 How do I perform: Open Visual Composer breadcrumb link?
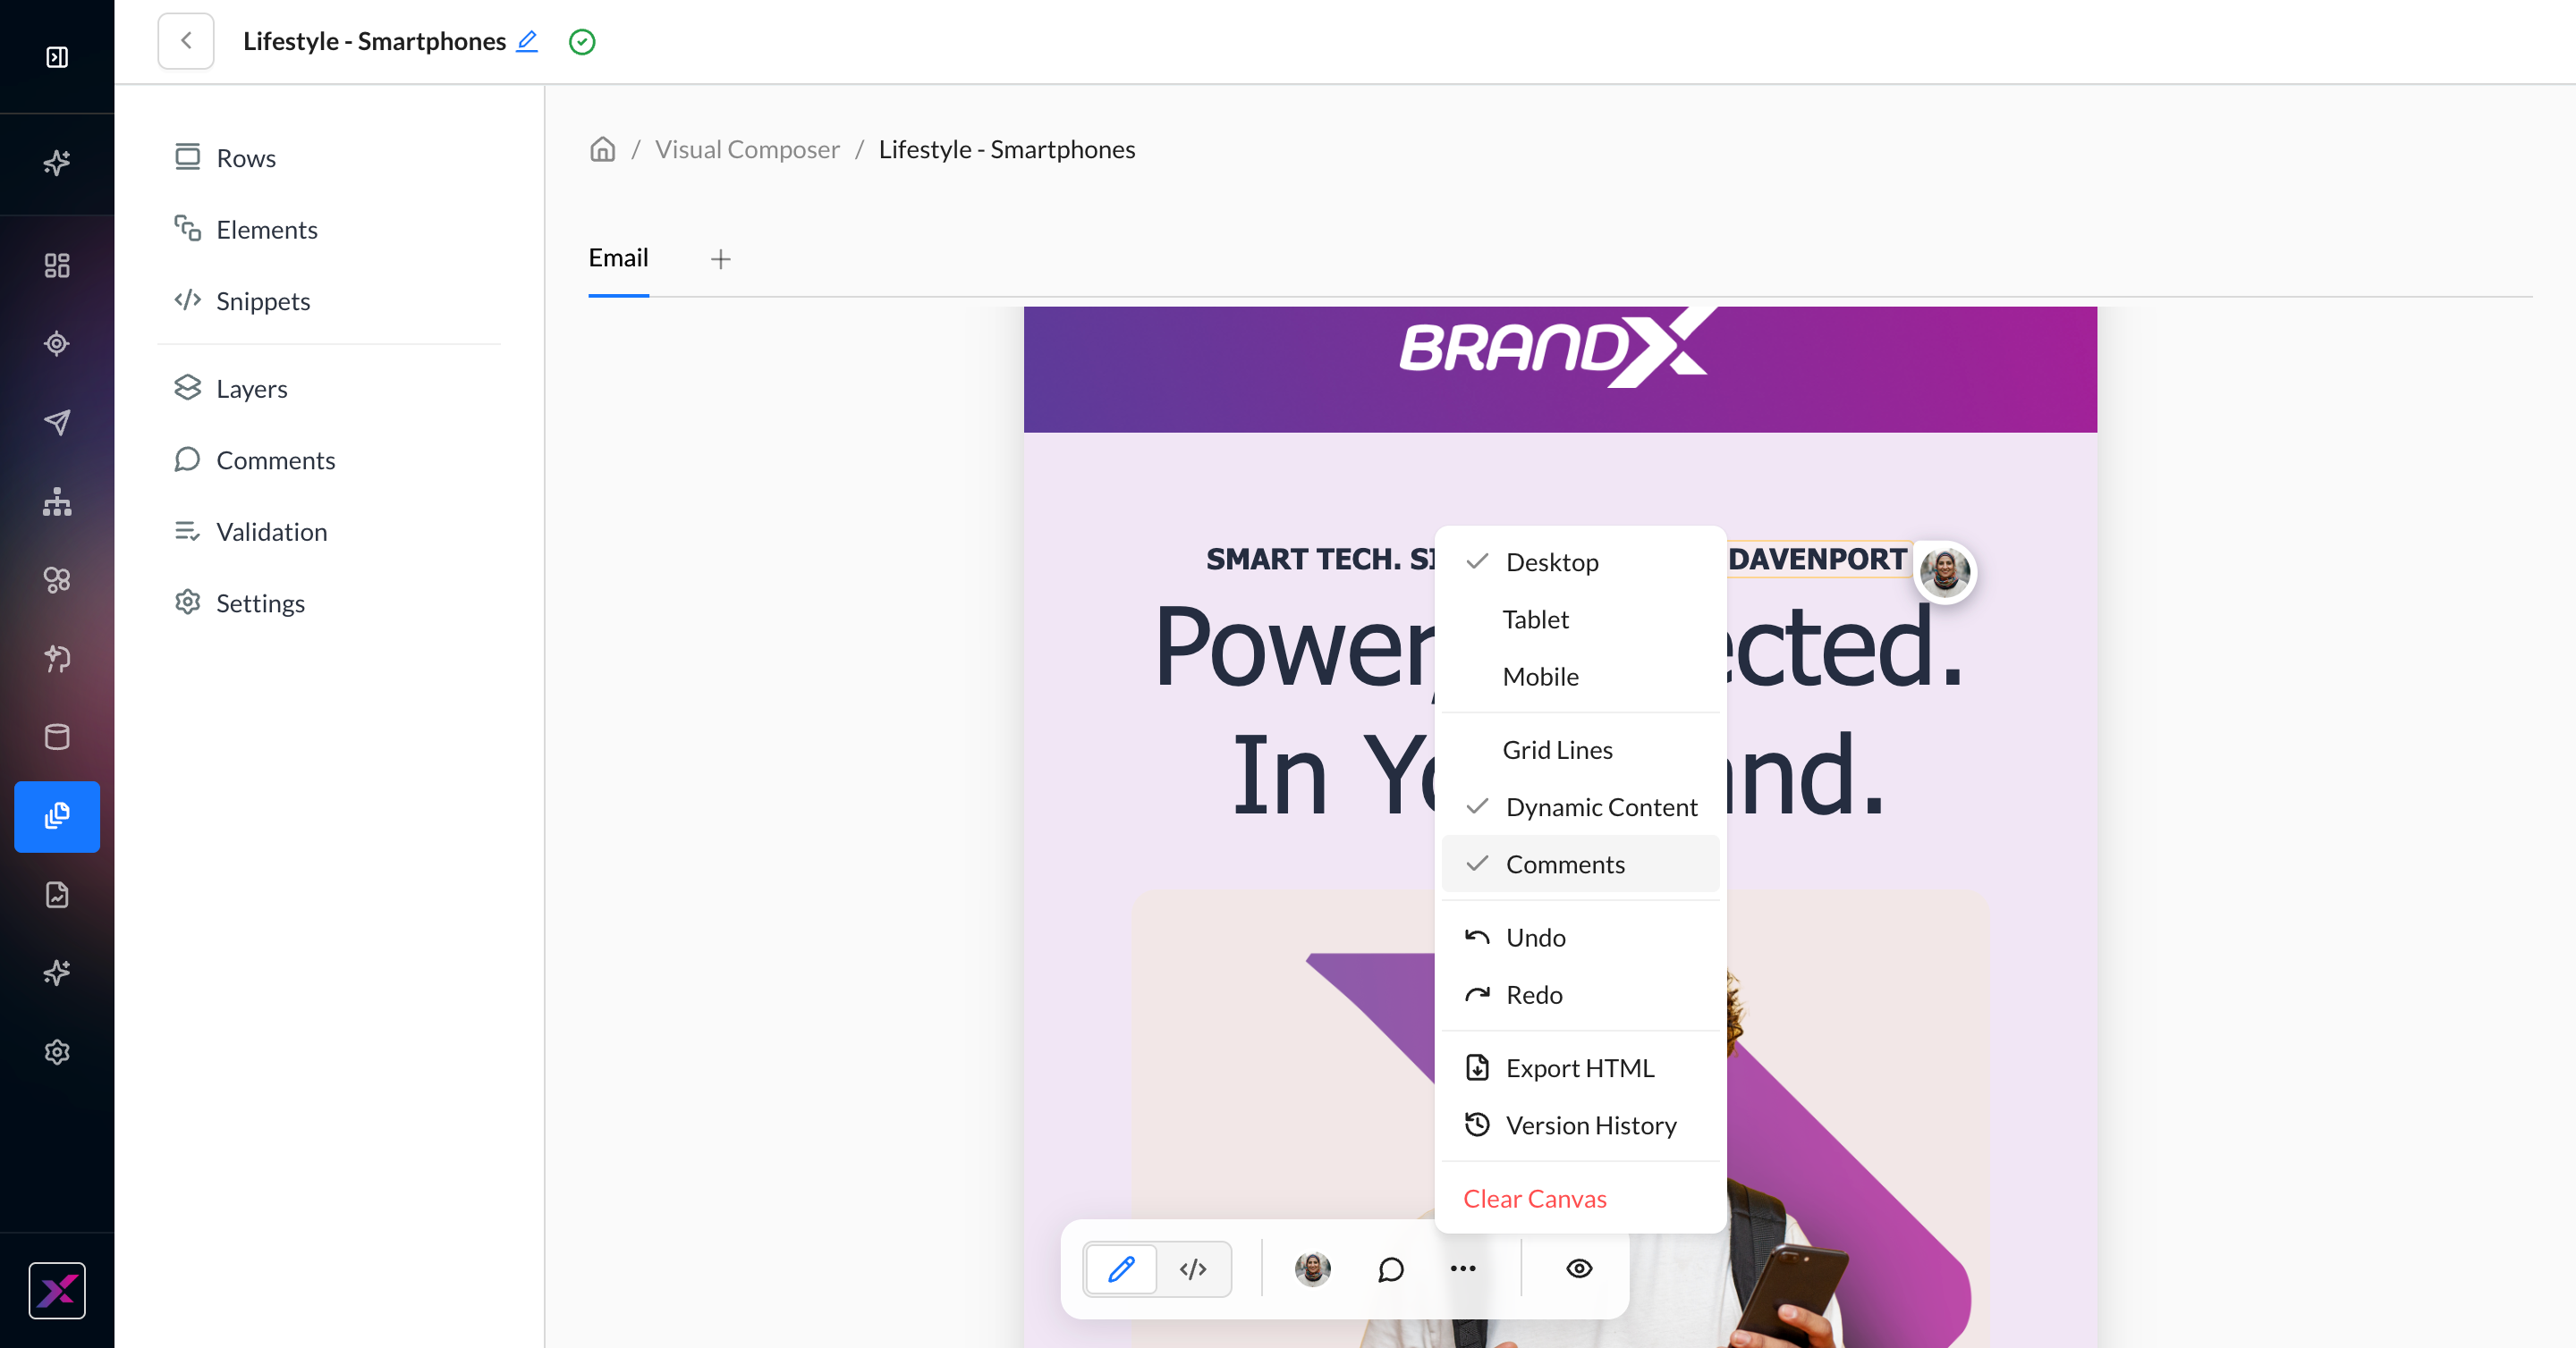click(x=747, y=149)
